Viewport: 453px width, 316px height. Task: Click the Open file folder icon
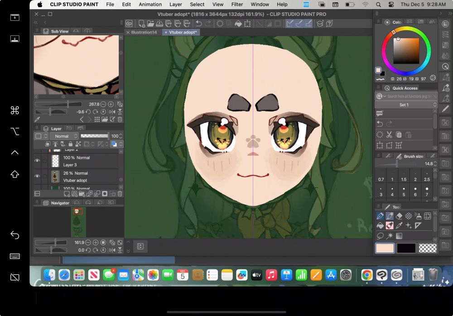click(x=151, y=24)
